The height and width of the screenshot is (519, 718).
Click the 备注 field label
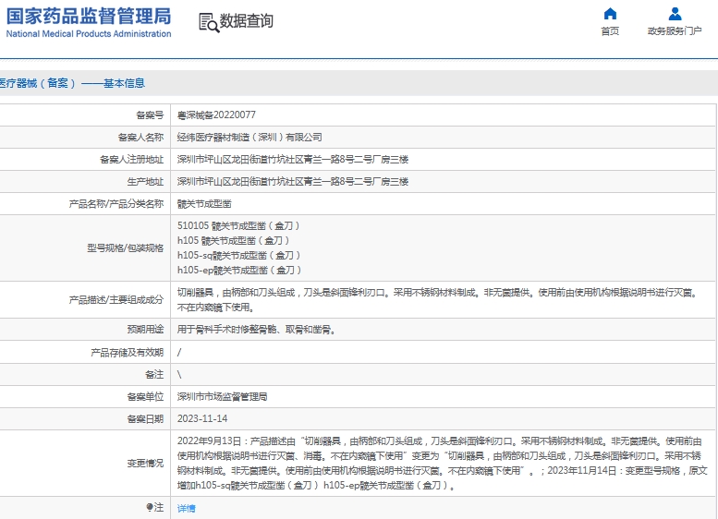tap(154, 374)
